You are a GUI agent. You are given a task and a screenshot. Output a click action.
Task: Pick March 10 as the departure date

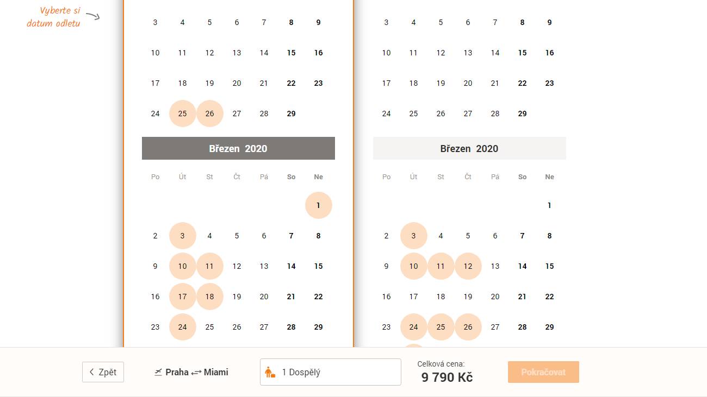pyautogui.click(x=182, y=266)
